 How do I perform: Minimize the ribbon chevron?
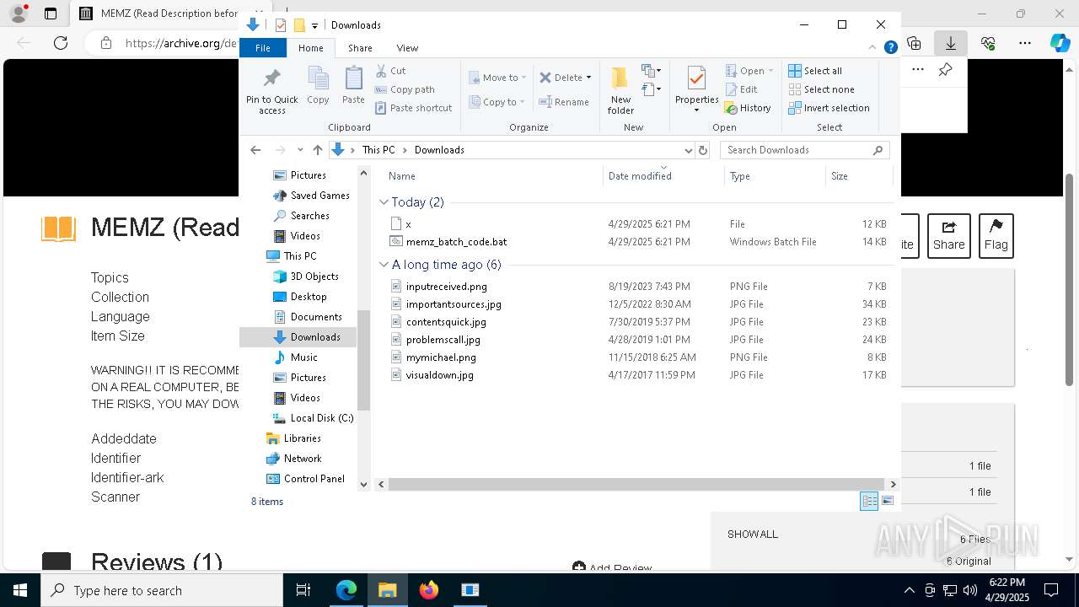click(872, 48)
